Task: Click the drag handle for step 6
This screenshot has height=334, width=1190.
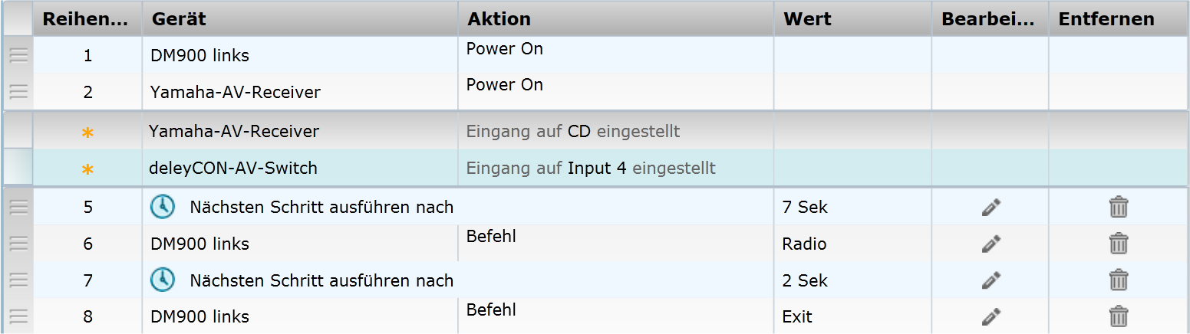Action: tap(18, 244)
